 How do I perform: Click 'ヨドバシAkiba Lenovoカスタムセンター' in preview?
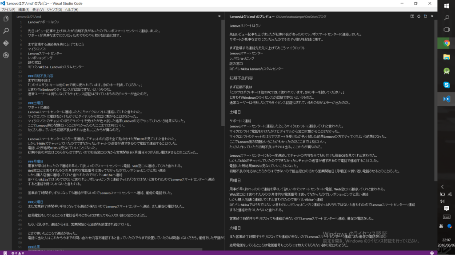click(256, 69)
